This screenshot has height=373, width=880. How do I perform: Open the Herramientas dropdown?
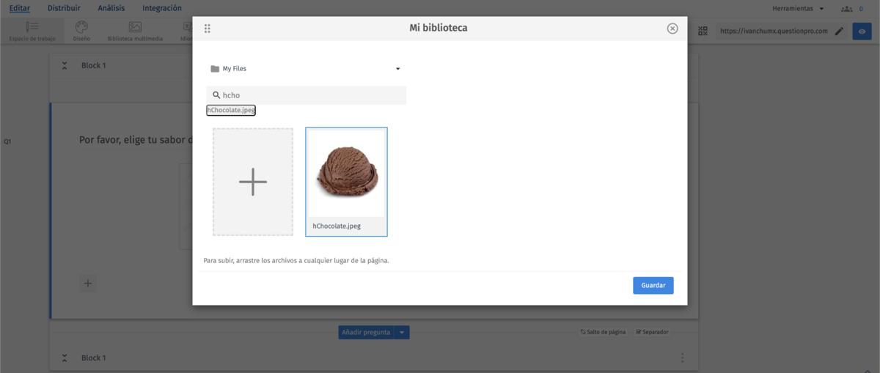tap(798, 8)
